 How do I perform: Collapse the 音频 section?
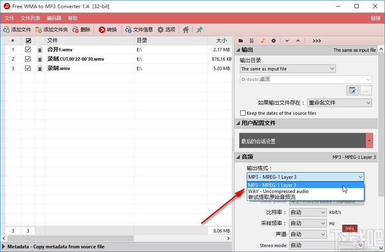coord(238,157)
